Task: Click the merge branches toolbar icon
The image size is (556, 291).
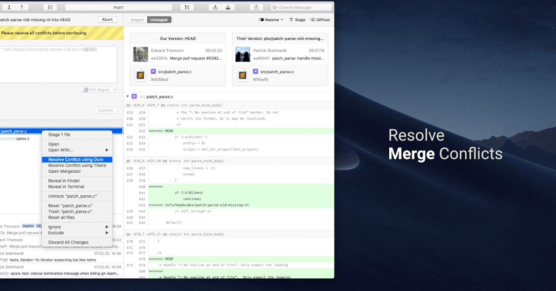Action: [9, 7]
